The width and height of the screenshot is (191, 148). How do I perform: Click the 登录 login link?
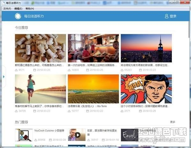(x=173, y=16)
